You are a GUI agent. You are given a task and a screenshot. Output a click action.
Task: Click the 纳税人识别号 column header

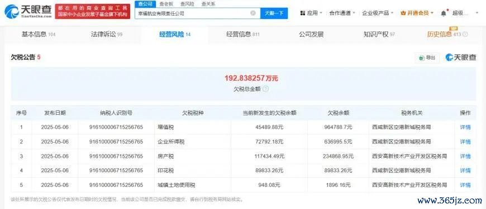tap(116, 113)
